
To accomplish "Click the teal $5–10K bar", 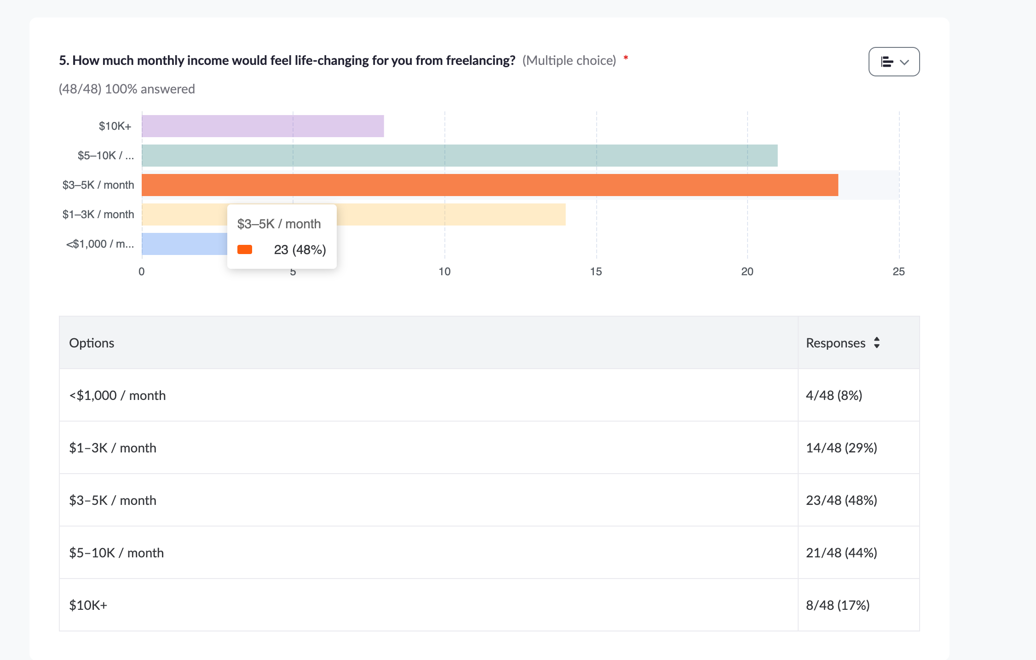I will point(459,156).
